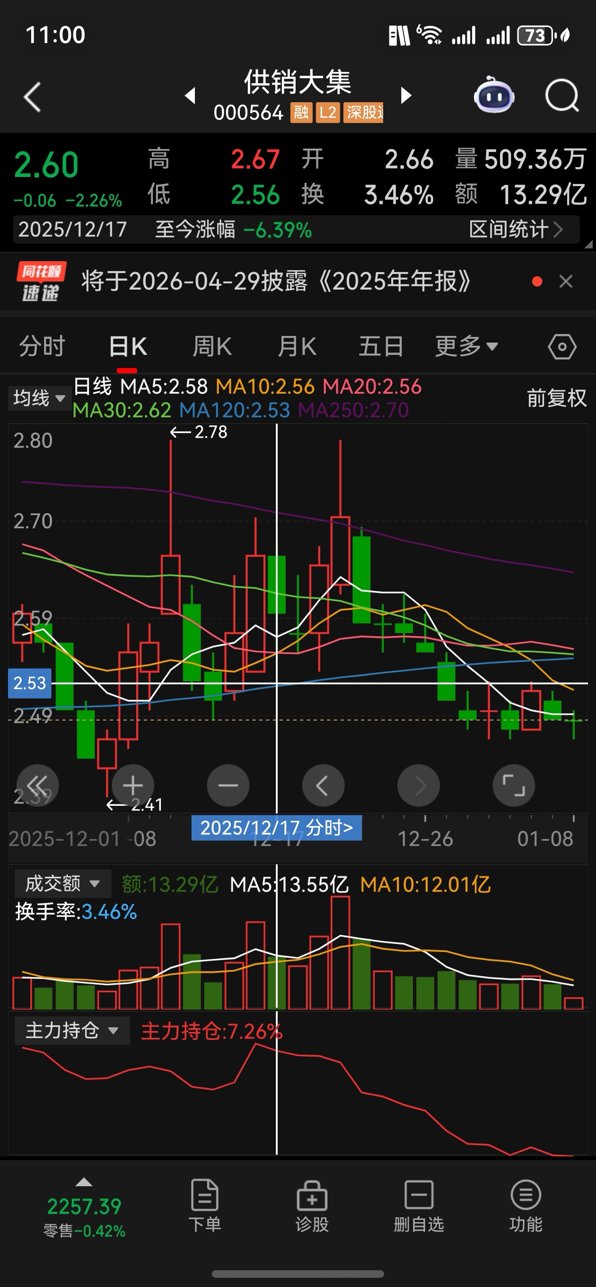This screenshot has height=1287, width=596.
Task: Tap the 下单 order icon
Action: [205, 1206]
